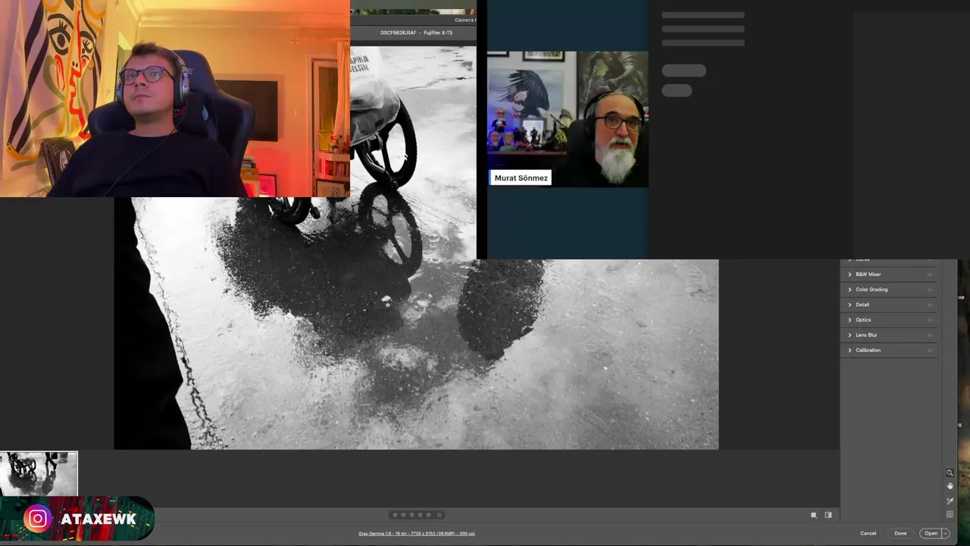Mark image for deletion with trash icon
Viewport: 970px width, 546px height.
[440, 515]
